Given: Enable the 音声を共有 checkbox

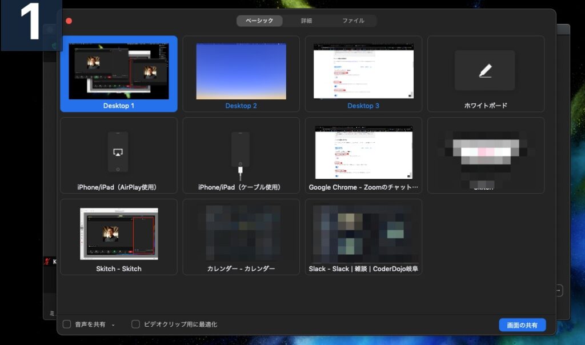Looking at the screenshot, I should (x=67, y=324).
